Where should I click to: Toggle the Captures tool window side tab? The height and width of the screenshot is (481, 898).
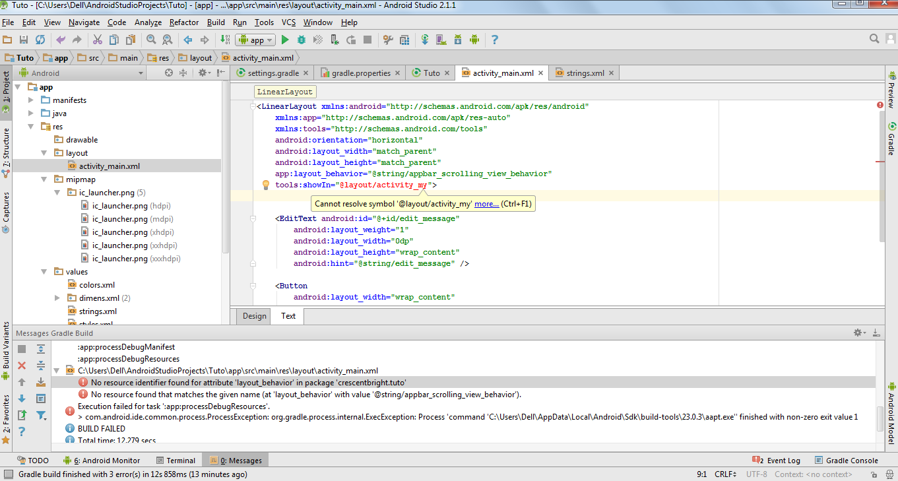coord(6,212)
